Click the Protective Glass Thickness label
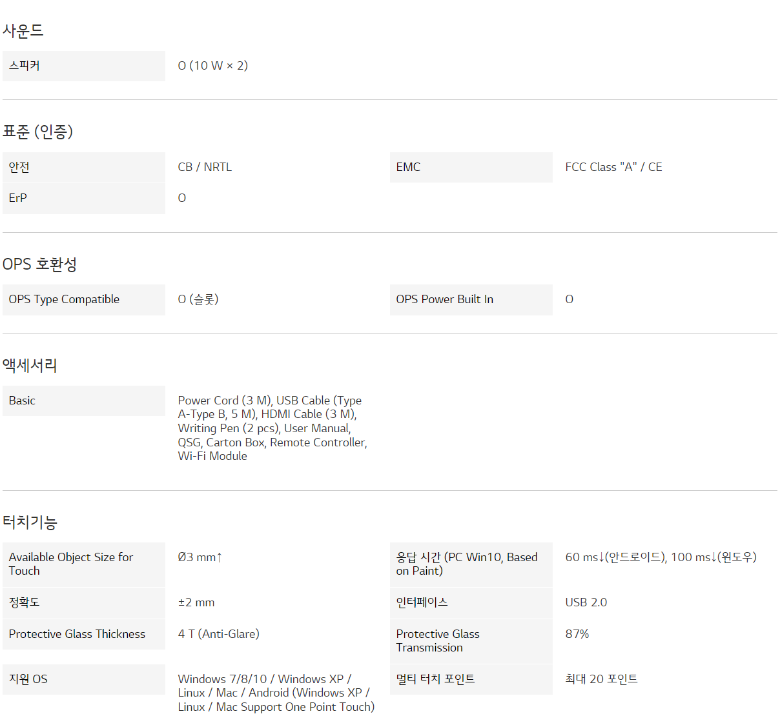 [77, 634]
